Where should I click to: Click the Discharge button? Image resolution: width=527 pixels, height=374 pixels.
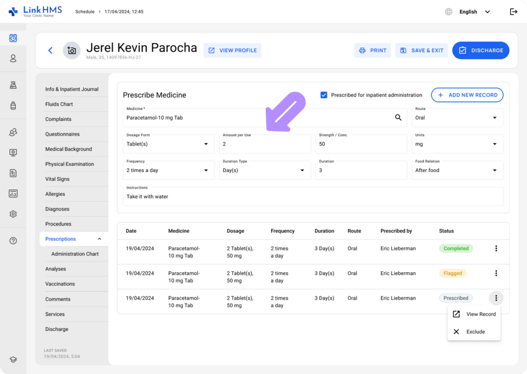480,50
